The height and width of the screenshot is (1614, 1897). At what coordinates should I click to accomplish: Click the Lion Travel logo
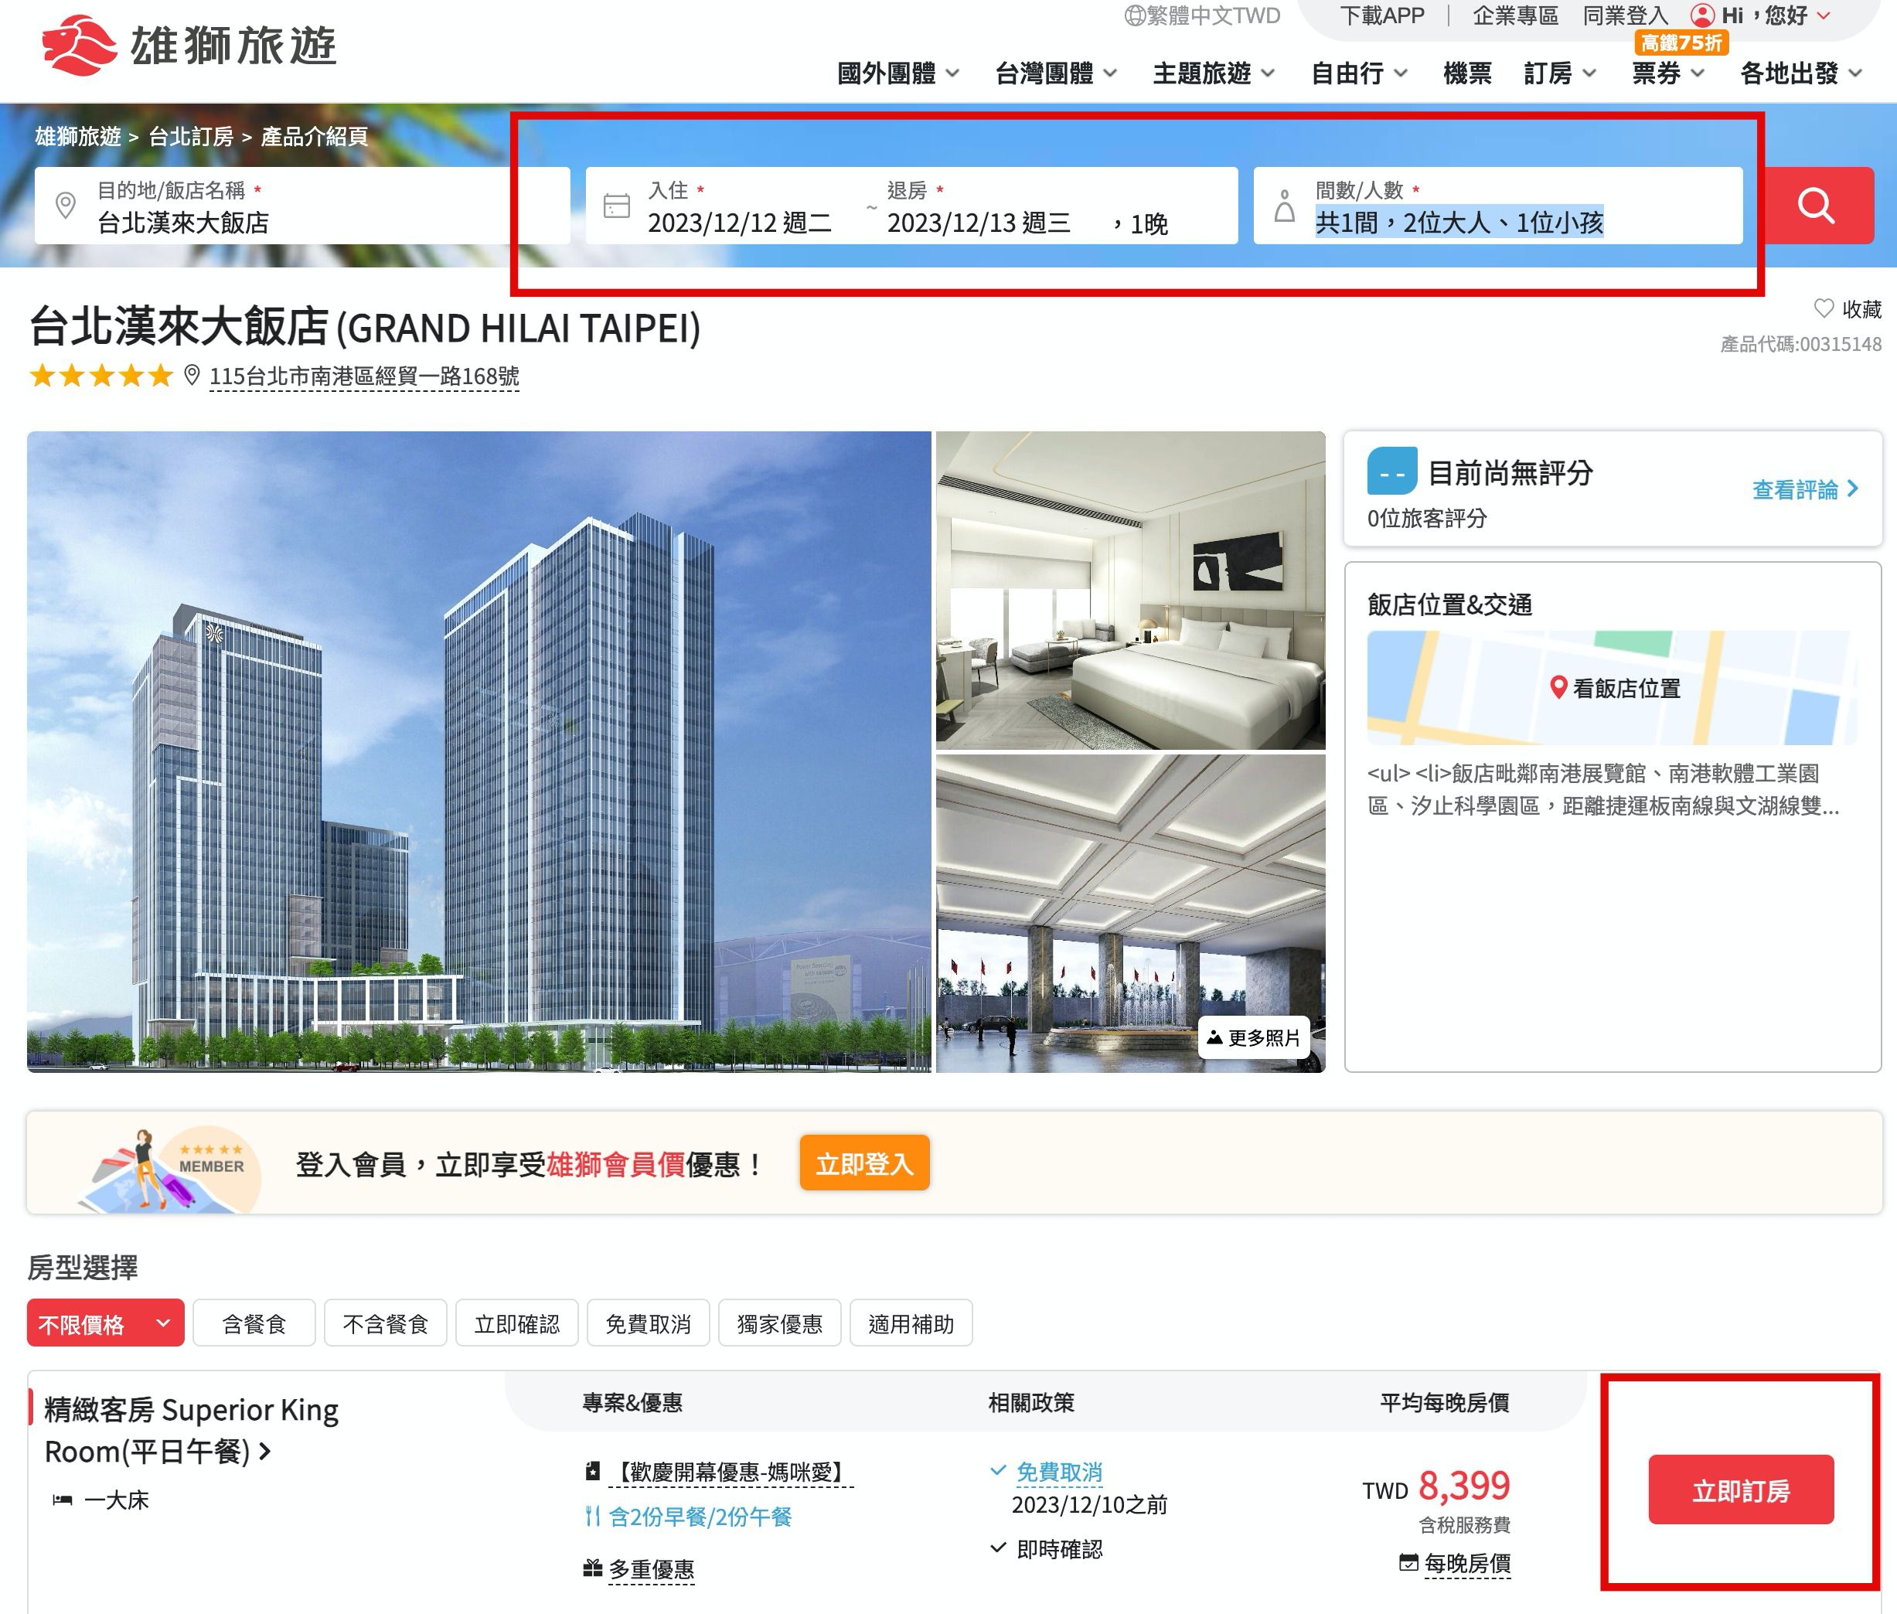click(189, 44)
